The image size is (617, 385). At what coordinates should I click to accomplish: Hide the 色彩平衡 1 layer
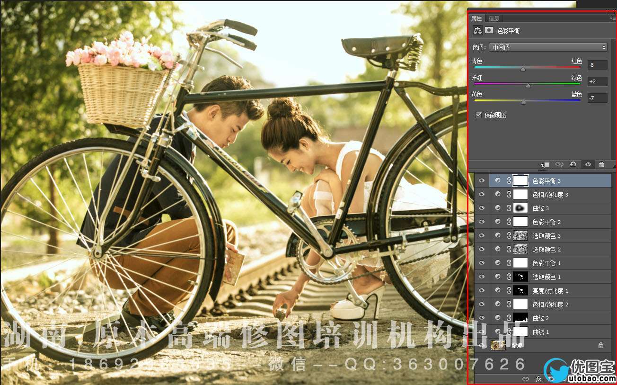(482, 263)
